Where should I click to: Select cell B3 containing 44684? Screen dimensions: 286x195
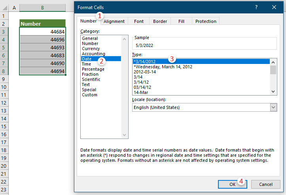pyautogui.click(x=42, y=32)
